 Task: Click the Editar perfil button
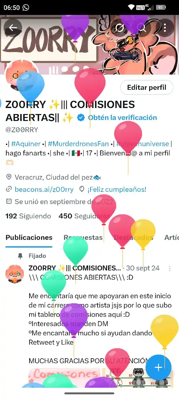coord(147,87)
